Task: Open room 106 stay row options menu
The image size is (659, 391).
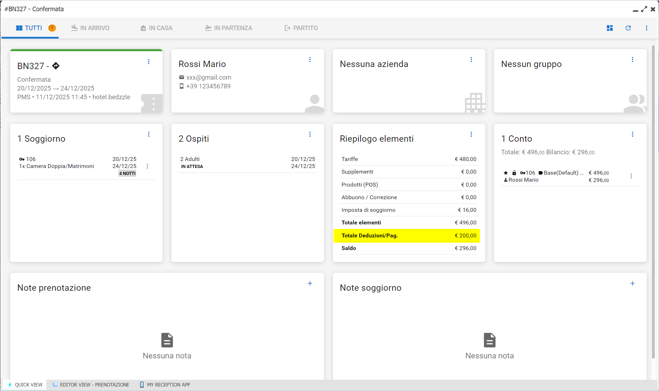Action: pyautogui.click(x=147, y=166)
